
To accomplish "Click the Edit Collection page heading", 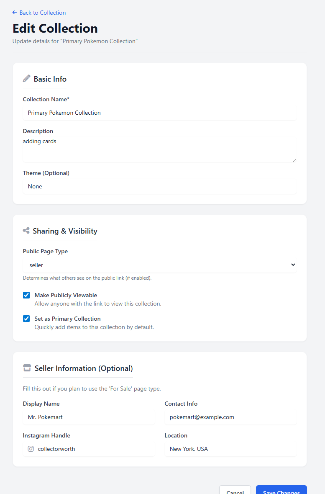I will 55,28.
